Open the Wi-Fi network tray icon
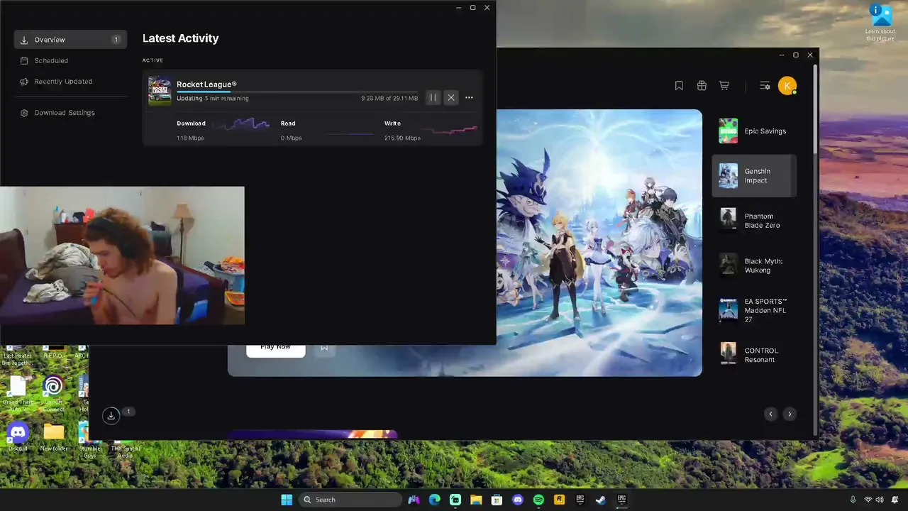Image resolution: width=908 pixels, height=511 pixels. click(x=868, y=500)
